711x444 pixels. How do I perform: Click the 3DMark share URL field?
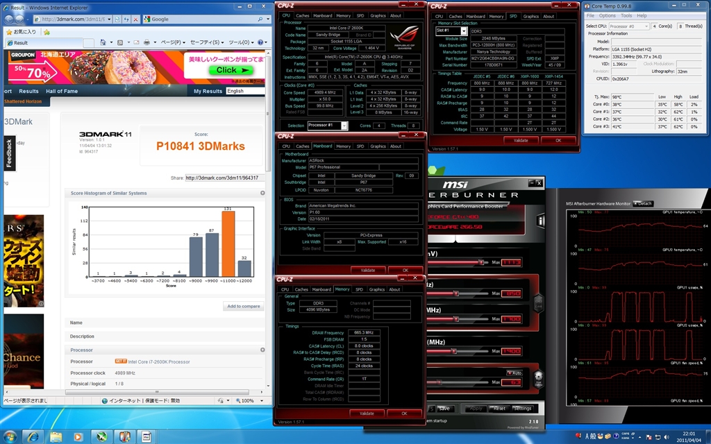pyautogui.click(x=224, y=178)
